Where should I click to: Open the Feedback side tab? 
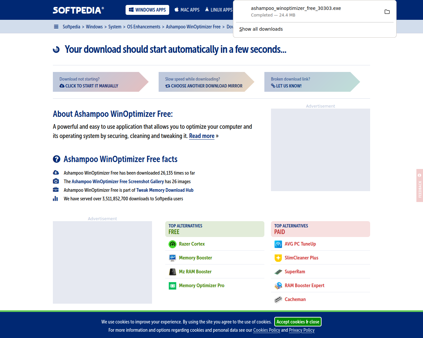(x=420, y=186)
